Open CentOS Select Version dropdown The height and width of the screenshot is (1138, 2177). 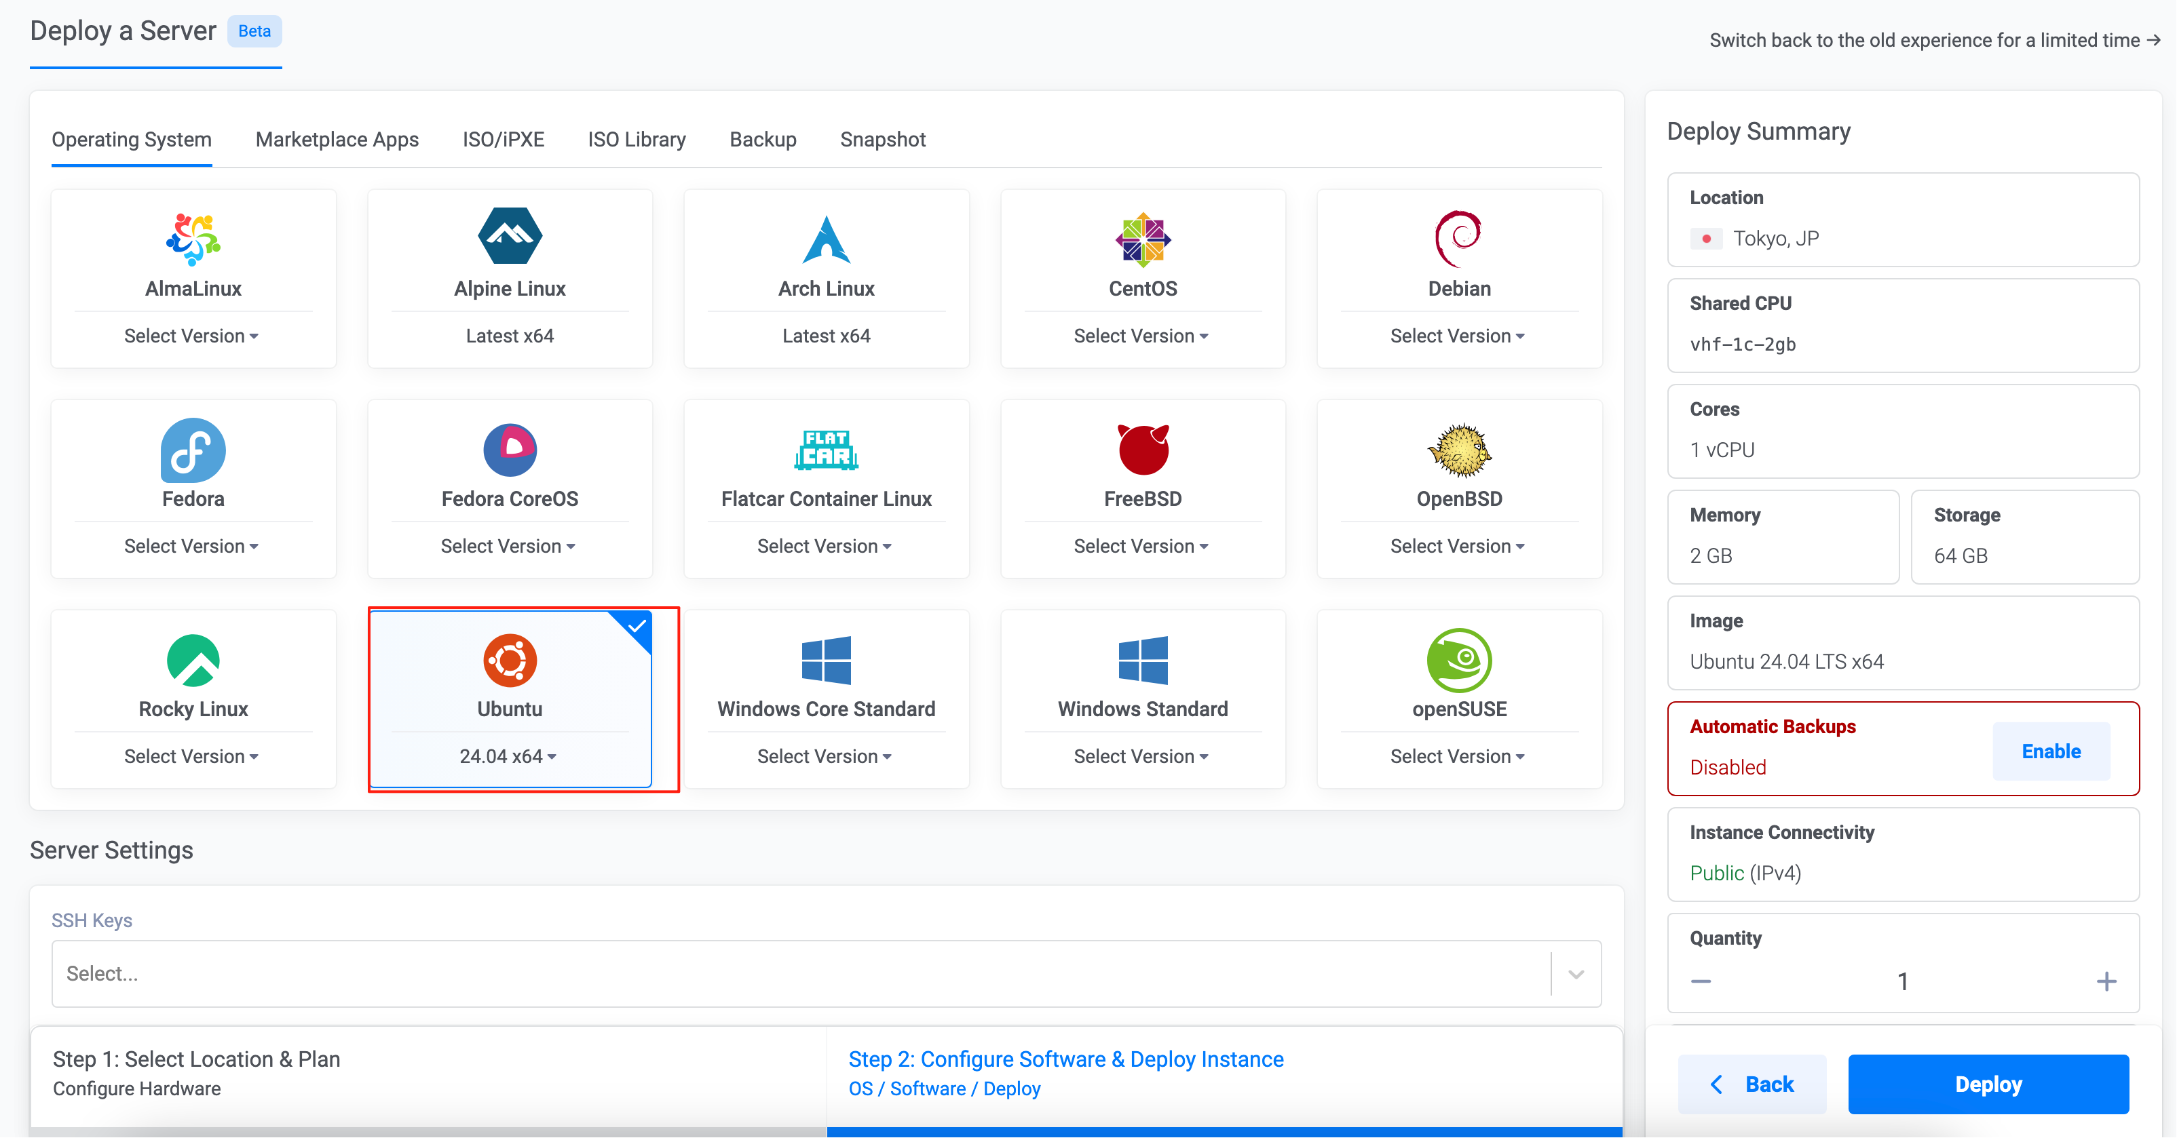(1141, 336)
